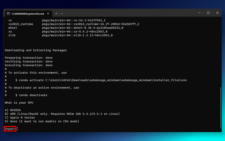The image size is (225, 141).
Task: Click the 'D) None' CPU mode line
Action: point(42,121)
